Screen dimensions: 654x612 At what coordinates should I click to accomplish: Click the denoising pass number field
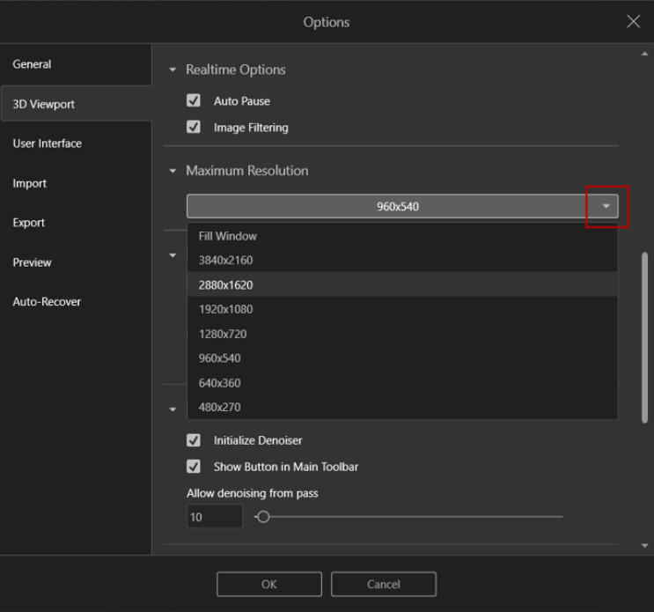(214, 517)
